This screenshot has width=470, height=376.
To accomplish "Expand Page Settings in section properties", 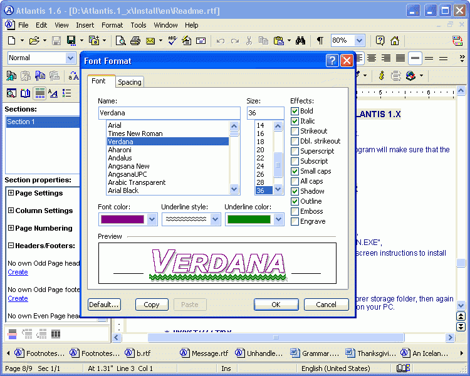I will coord(11,193).
